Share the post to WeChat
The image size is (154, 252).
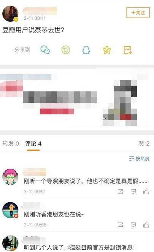pyautogui.click(x=45, y=50)
